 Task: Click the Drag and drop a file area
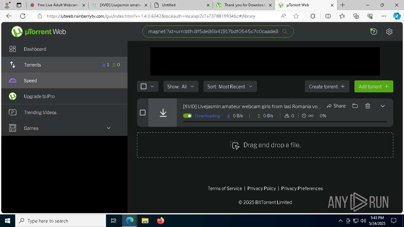coord(265,145)
